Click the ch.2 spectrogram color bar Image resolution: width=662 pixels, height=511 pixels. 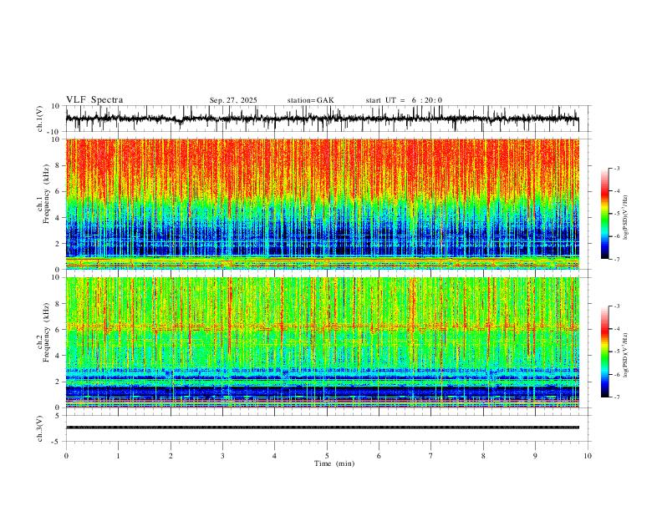pos(604,352)
